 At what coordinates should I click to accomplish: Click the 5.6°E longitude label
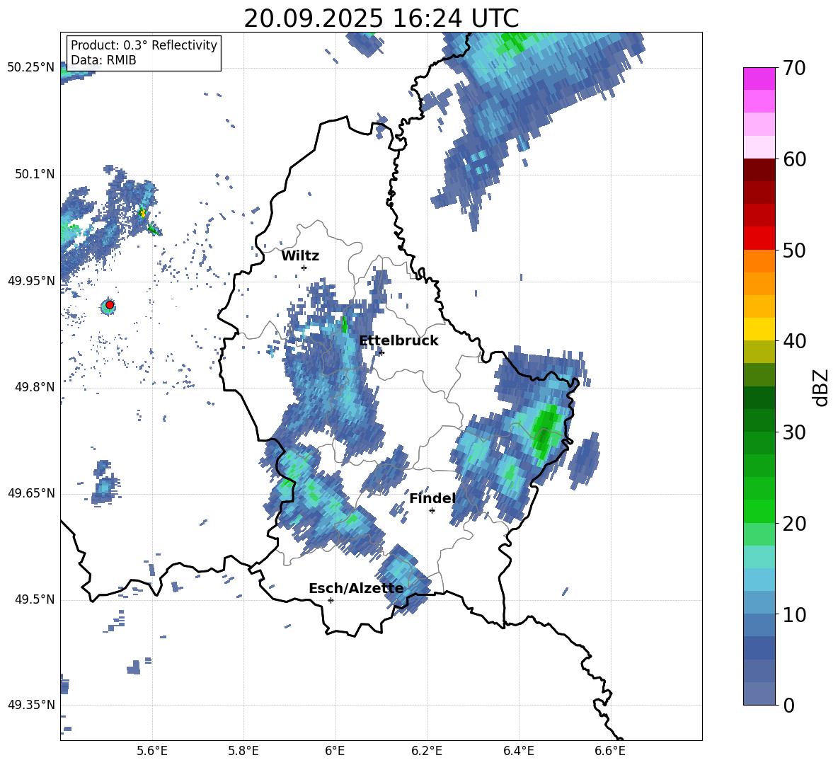(151, 752)
